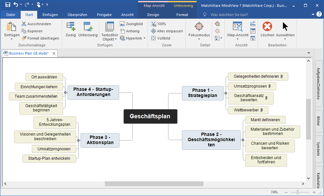Collapse the ribbon with the up chevron
324x196 pixels.
click(313, 14)
